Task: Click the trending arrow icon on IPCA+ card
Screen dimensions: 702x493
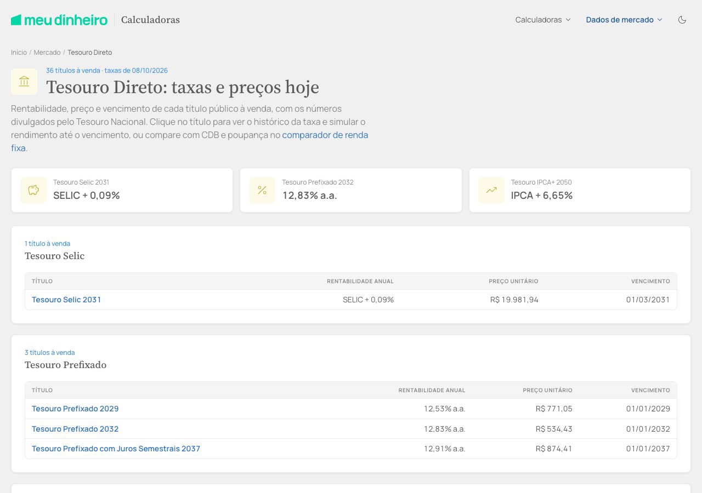Action: [x=491, y=190]
